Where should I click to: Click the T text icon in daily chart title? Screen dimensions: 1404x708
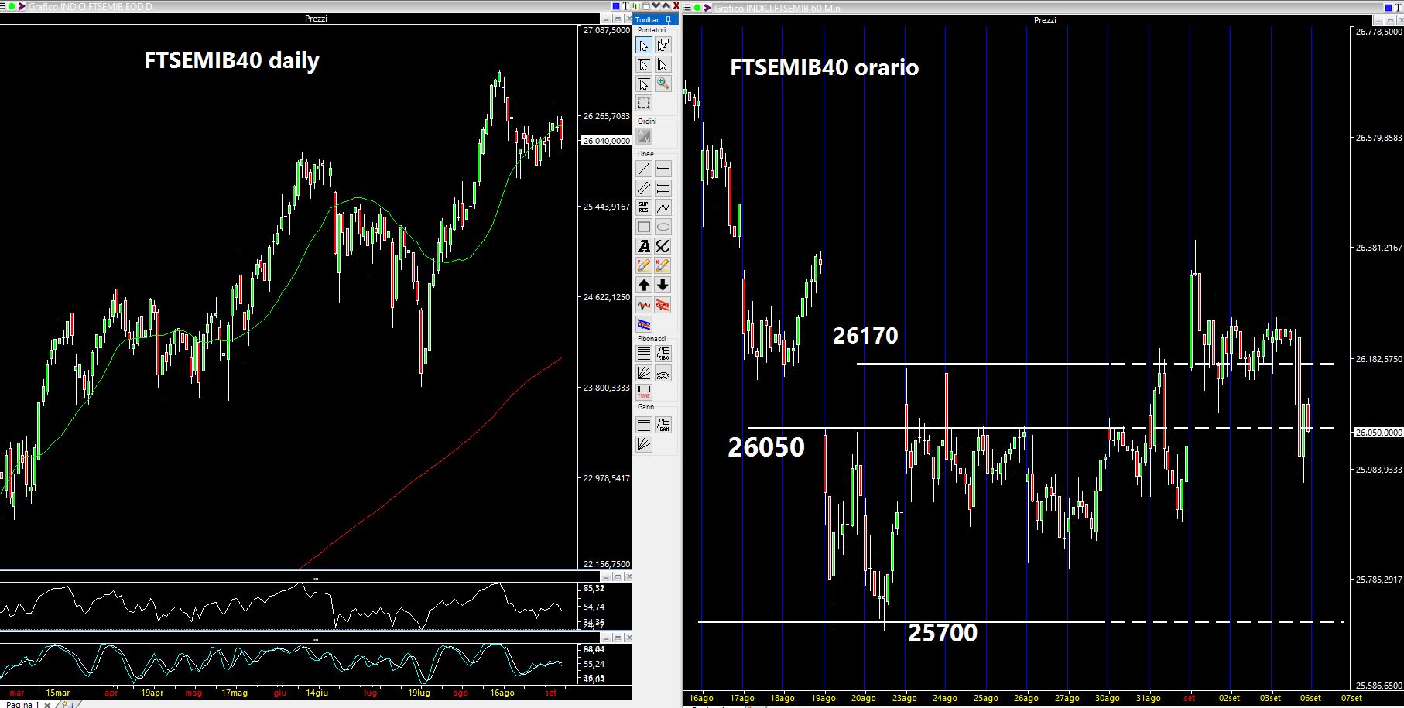pyautogui.click(x=626, y=7)
